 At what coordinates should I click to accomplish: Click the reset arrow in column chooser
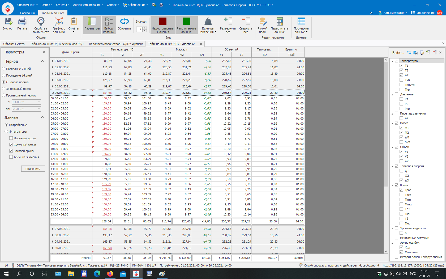[x=409, y=52]
